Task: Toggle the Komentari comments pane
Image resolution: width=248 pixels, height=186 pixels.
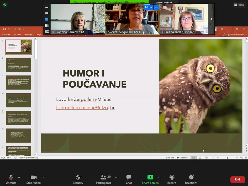Action: tap(182, 158)
